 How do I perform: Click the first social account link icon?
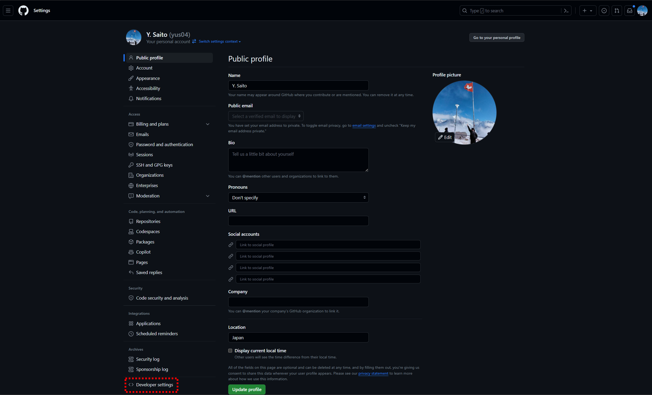pos(231,245)
